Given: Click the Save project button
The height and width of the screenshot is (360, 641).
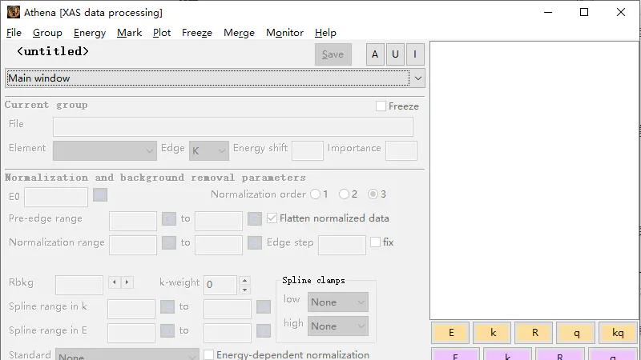Looking at the screenshot, I should pyautogui.click(x=333, y=54).
